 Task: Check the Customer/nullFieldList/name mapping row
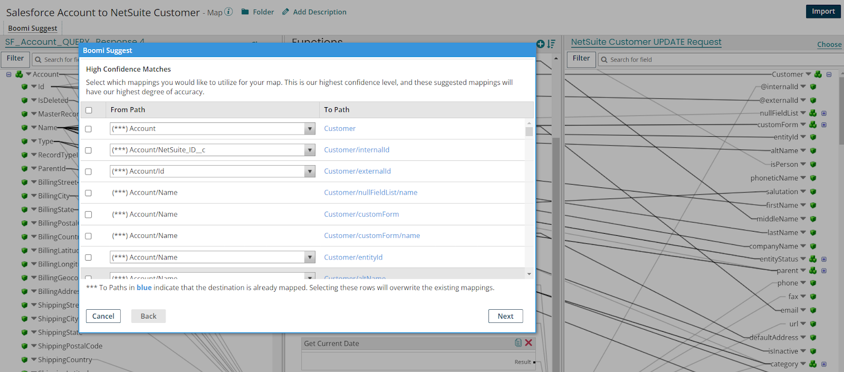pos(89,193)
